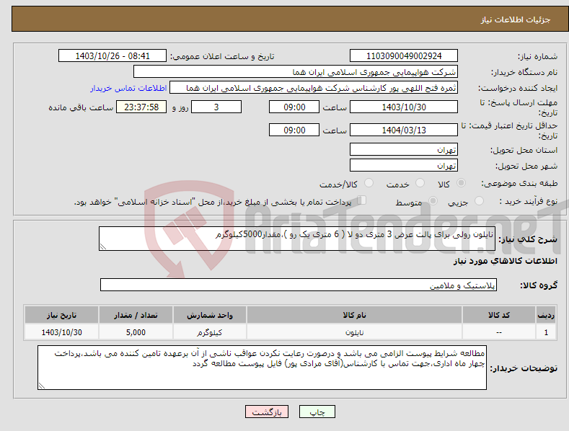
Task: Open اطلاعات تماس خریدار link
Action: point(128,88)
